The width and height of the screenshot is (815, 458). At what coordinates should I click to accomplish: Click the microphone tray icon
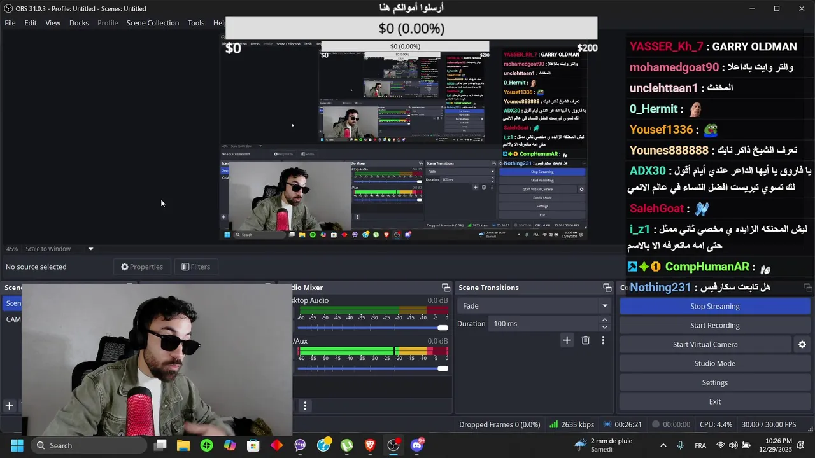[x=681, y=445]
